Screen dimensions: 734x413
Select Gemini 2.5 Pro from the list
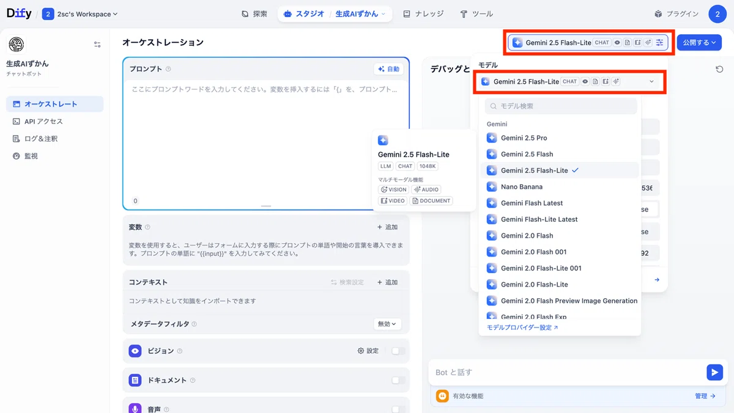(561, 138)
